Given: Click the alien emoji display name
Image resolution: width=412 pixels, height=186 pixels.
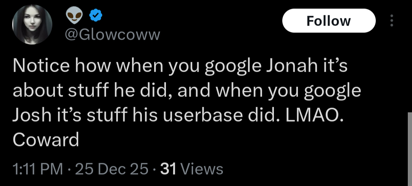Looking at the screenshot, I should (74, 16).
